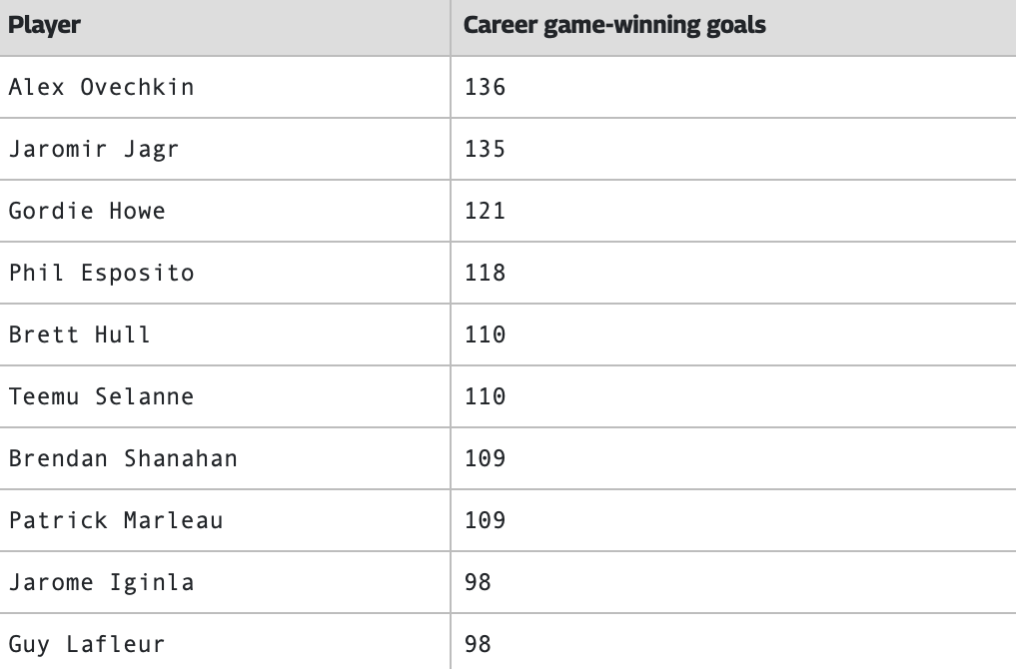Click the value 136 for Ovechkin
The width and height of the screenshot is (1016, 669).
tap(485, 87)
